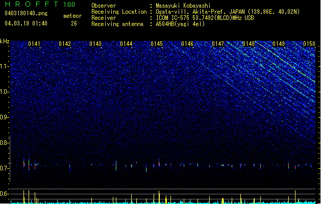Click the 0144 time marker
Image resolution: width=321 pixels, height=204 pixels.
coord(126,44)
